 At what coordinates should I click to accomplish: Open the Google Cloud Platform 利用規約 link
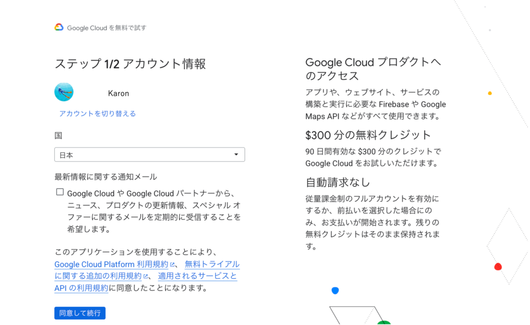[x=111, y=264]
